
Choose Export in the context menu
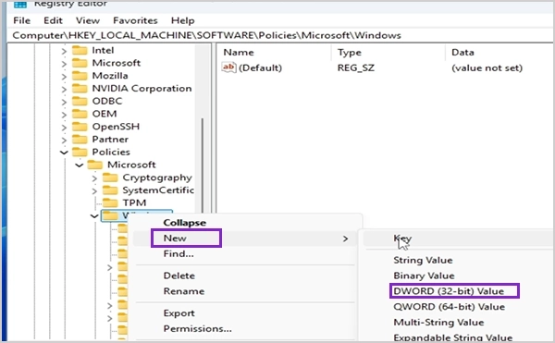pos(179,313)
